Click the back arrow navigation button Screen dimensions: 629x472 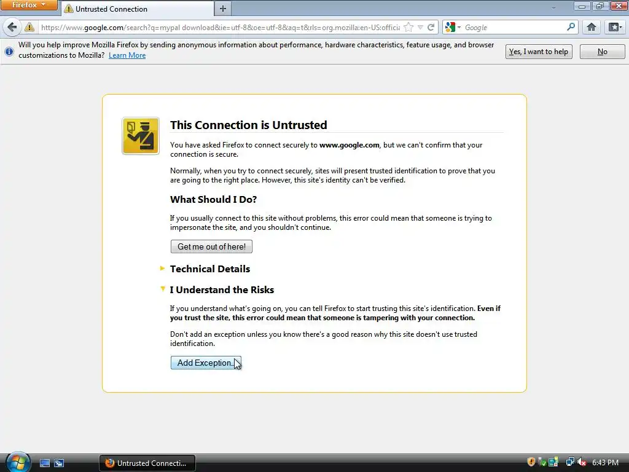pos(12,27)
